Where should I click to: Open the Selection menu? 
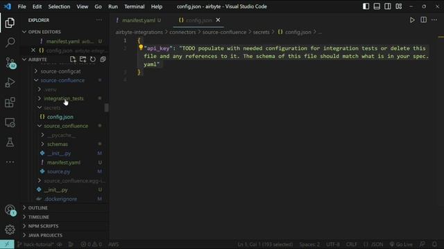59,6
